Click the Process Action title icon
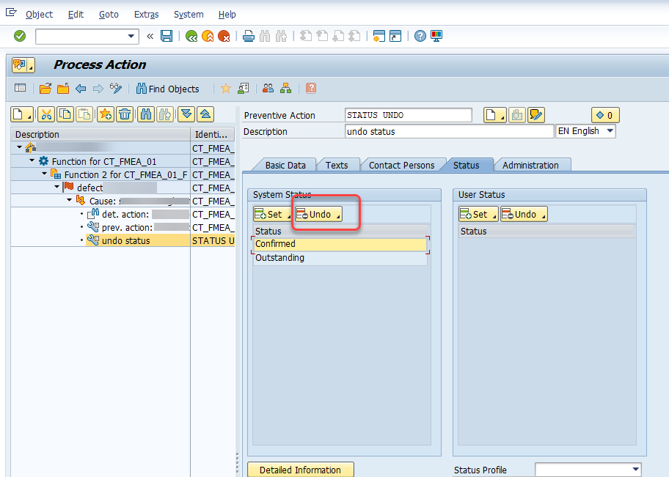 pyautogui.click(x=23, y=65)
